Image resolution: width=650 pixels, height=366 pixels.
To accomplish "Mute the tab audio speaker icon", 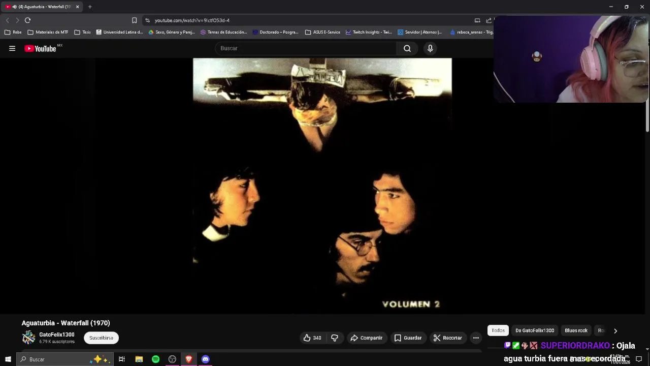I will [14, 7].
